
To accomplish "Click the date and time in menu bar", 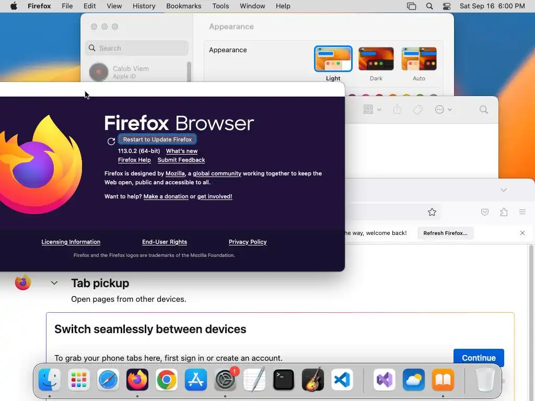I will (492, 6).
